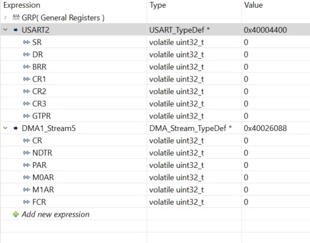Click the variable icon beside NDTR
This screenshot has width=310, height=243.
tap(26, 153)
